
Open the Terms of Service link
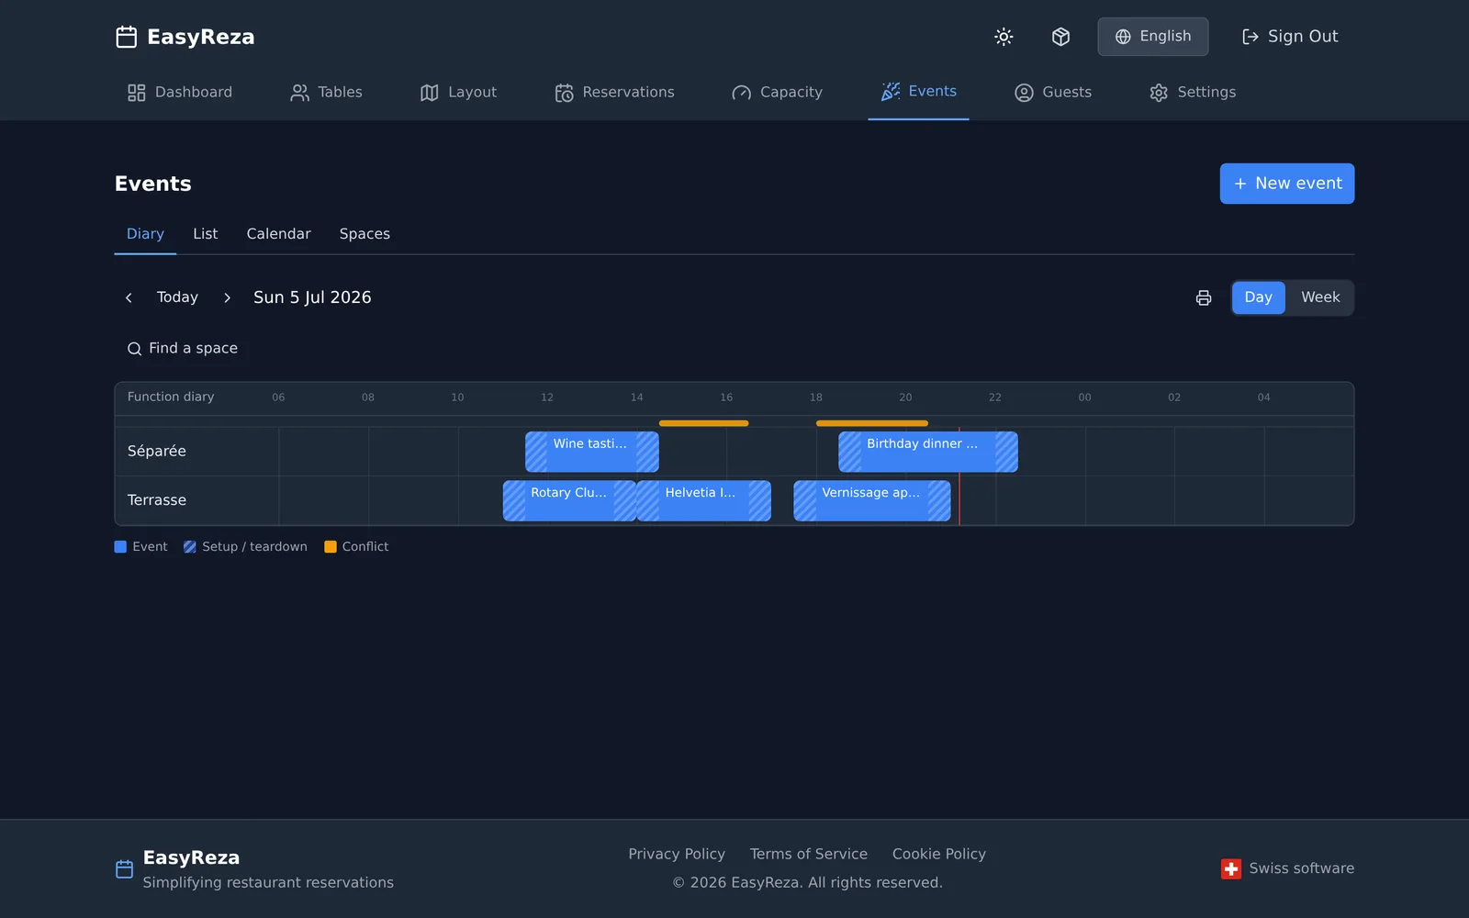[x=809, y=854]
